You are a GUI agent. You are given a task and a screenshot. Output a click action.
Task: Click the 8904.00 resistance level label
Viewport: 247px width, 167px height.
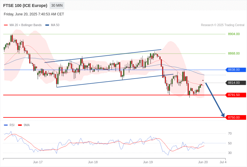point(234,34)
